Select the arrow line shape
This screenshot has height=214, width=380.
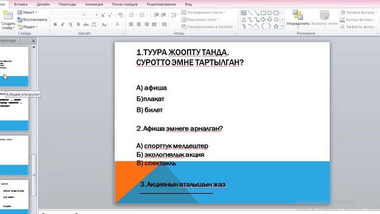pyautogui.click(x=256, y=13)
